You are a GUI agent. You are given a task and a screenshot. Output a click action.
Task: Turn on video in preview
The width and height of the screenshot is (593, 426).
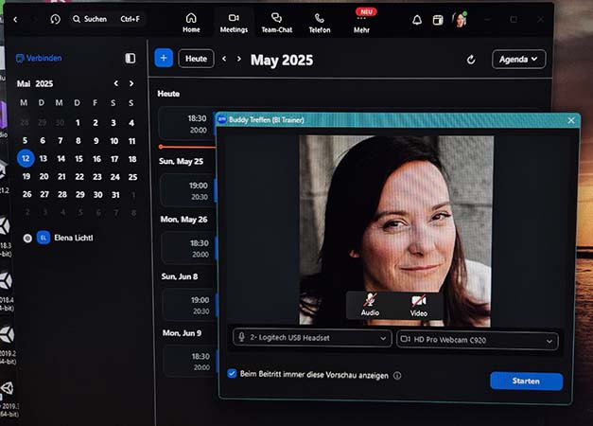(x=418, y=304)
